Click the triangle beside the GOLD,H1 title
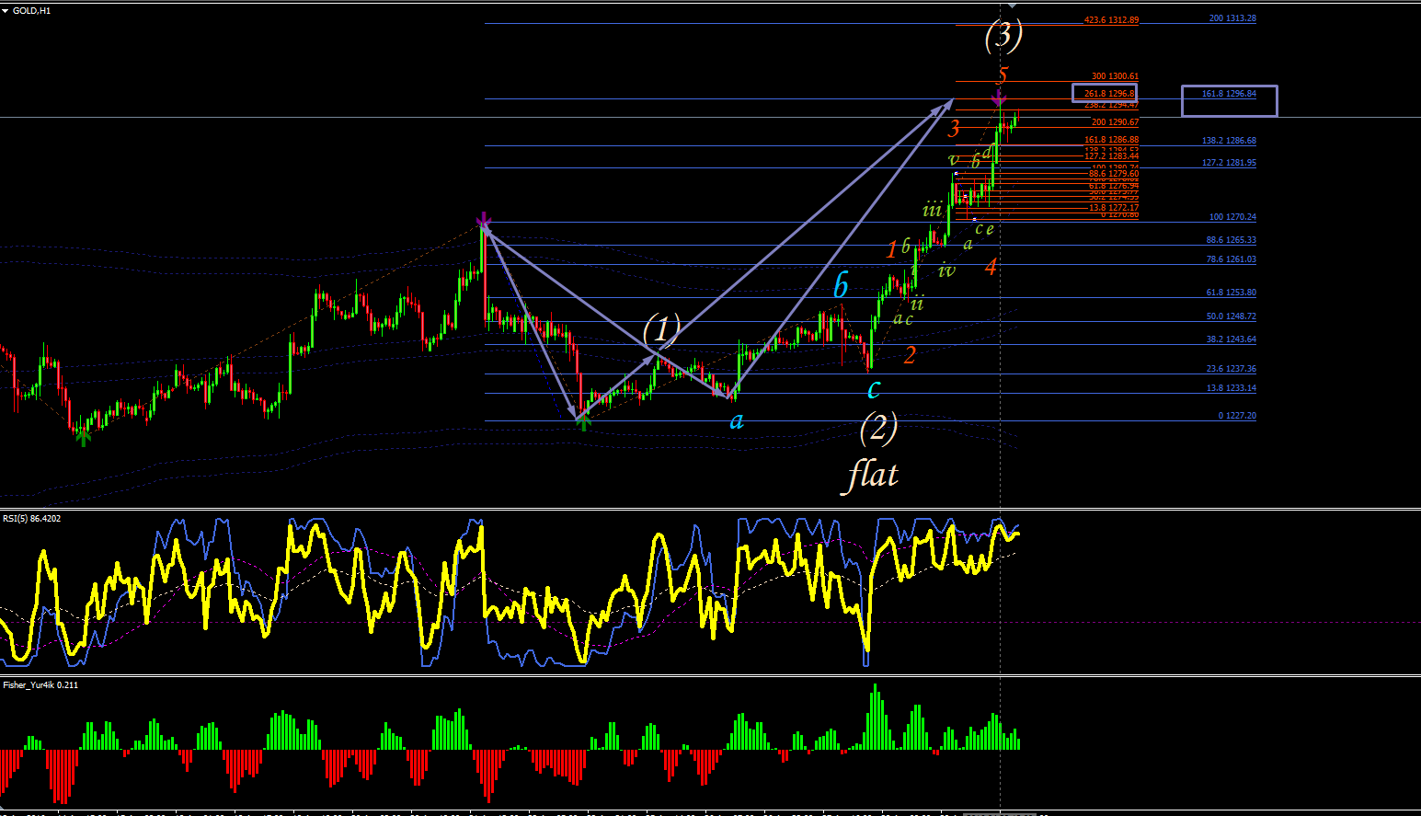Viewport: 1421px width, 816px height. tap(6, 11)
